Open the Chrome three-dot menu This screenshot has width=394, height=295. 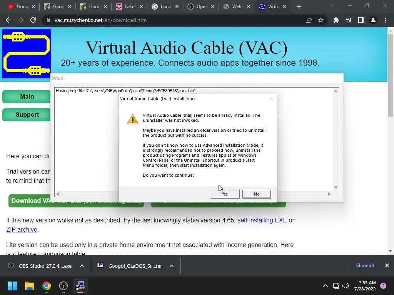[386, 20]
